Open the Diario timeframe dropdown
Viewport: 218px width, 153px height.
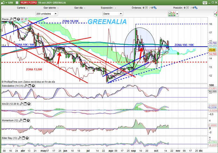(x=113, y=14)
